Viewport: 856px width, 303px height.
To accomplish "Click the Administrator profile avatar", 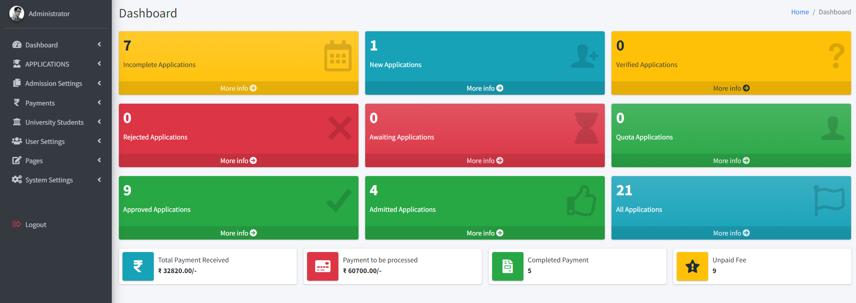I will pyautogui.click(x=17, y=13).
